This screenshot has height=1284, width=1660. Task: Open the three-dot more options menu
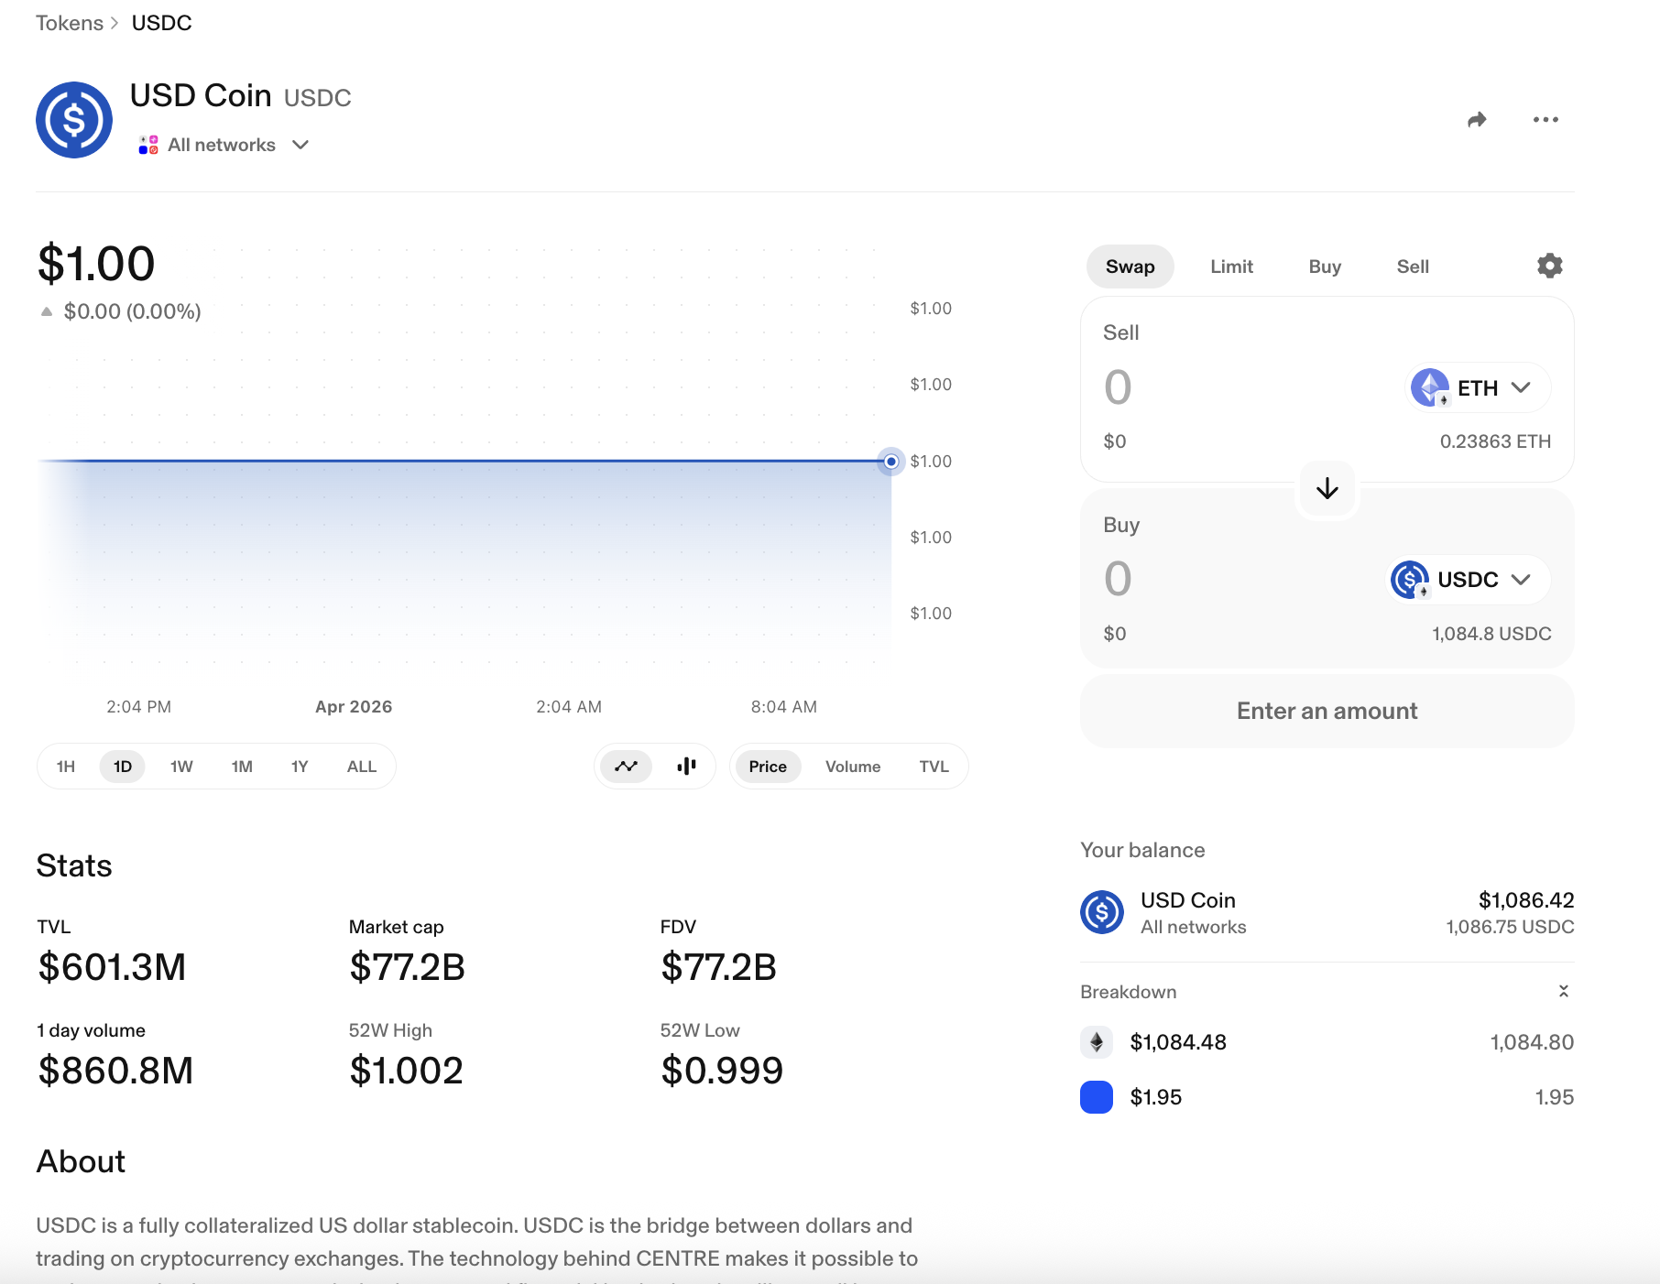pos(1545,120)
